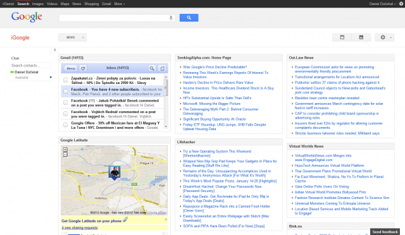Select checkbox for Jakub Pohádkář email

66,103
